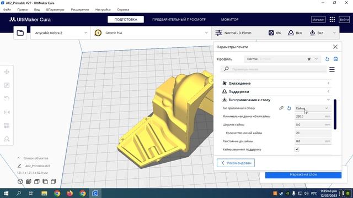Switch to ПОДГОТОВКА stage

coord(126,20)
